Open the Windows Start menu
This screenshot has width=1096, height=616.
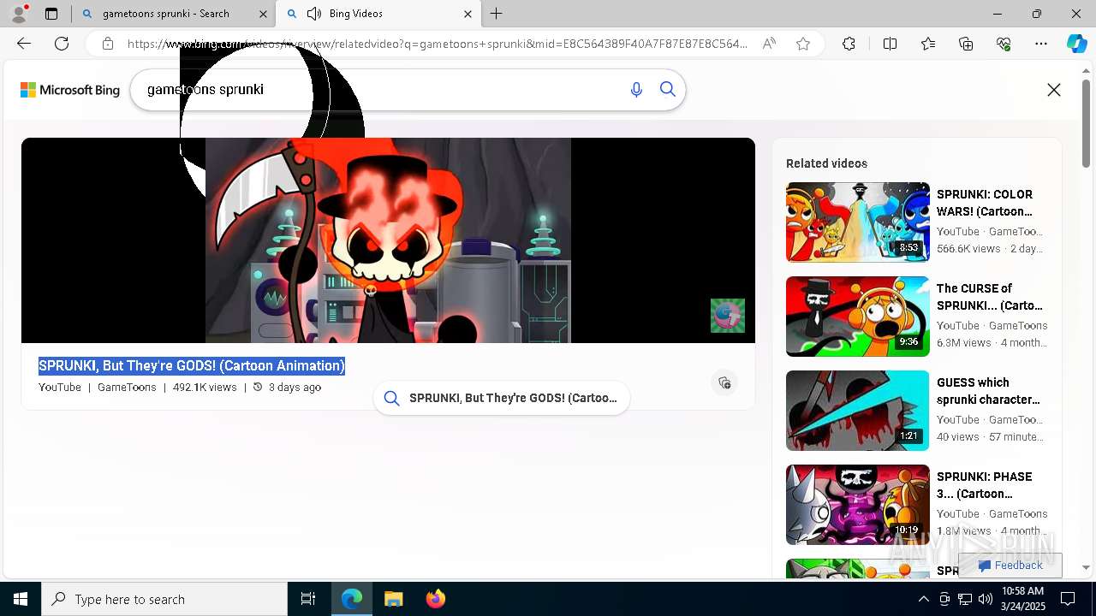[21, 599]
